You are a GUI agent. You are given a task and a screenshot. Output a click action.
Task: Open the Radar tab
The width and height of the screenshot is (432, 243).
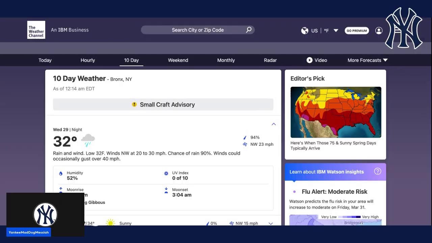pyautogui.click(x=270, y=60)
